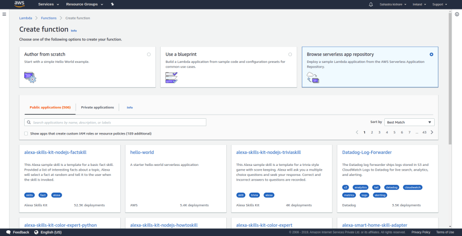Focus the search applications input field
Image resolution: width=462 pixels, height=236 pixels.
115,122
